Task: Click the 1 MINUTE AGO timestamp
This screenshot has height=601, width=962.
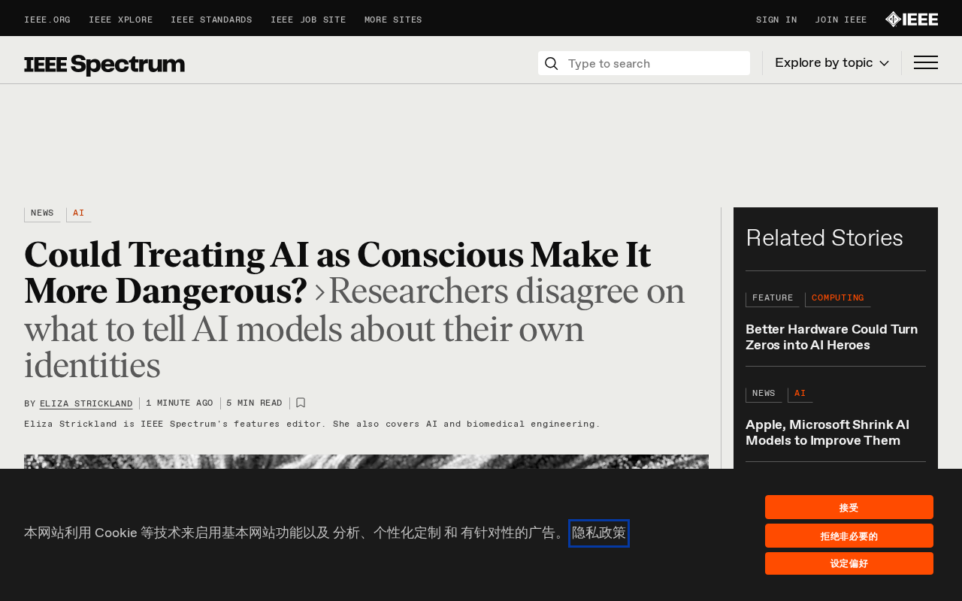Action: (x=180, y=403)
